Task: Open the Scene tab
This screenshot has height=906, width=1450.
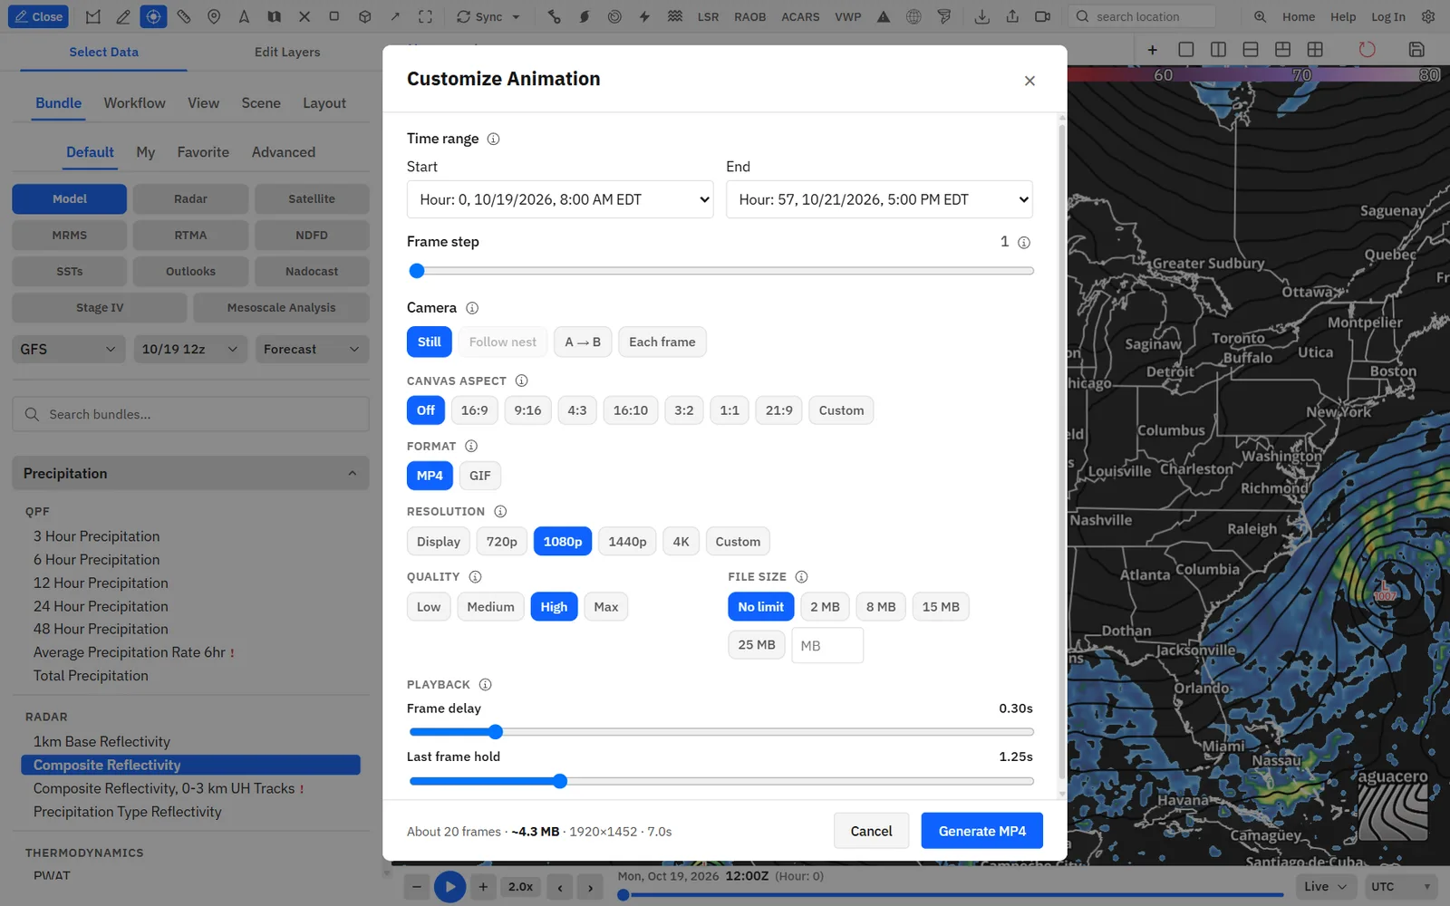Action: click(x=261, y=103)
